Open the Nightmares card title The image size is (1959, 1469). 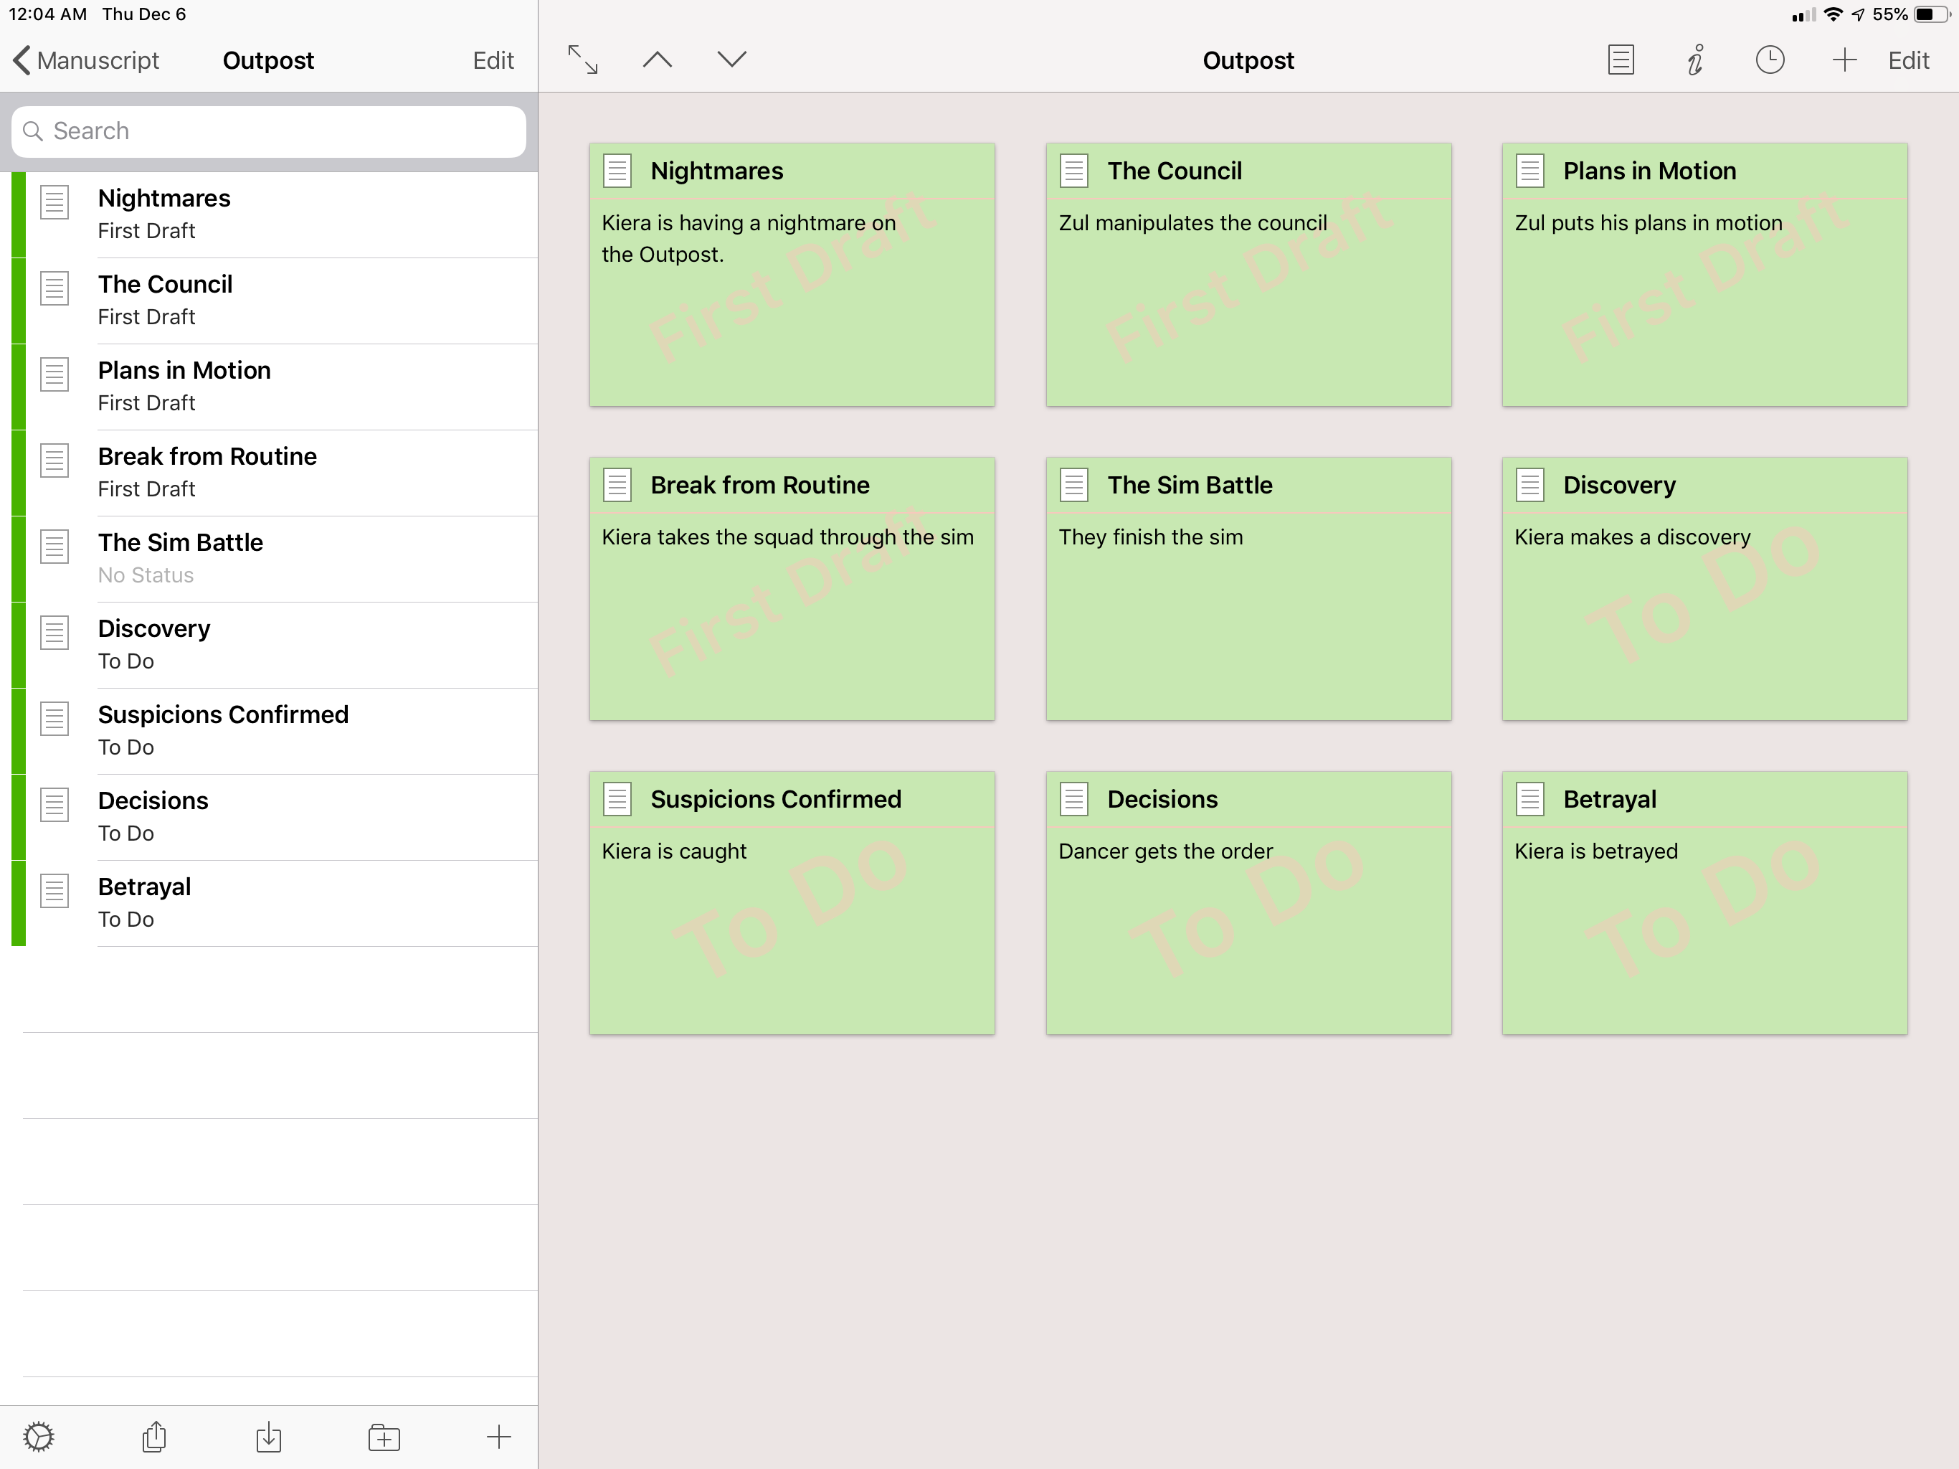coord(716,171)
